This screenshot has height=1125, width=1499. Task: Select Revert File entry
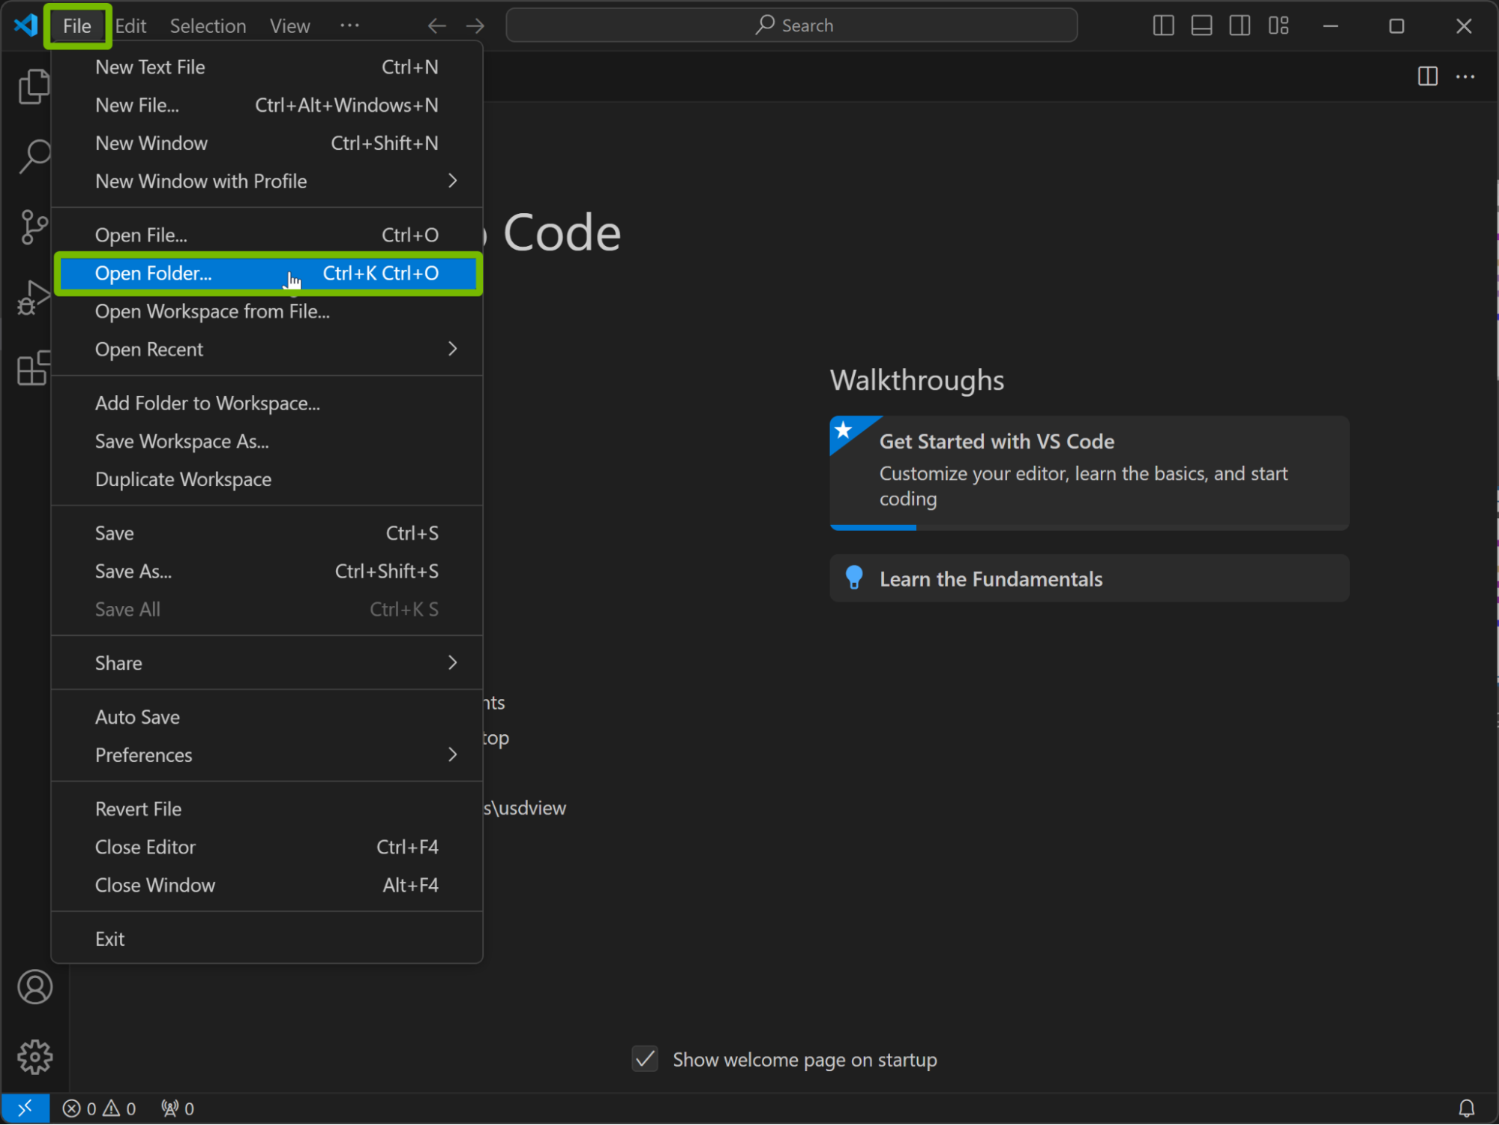click(267, 808)
